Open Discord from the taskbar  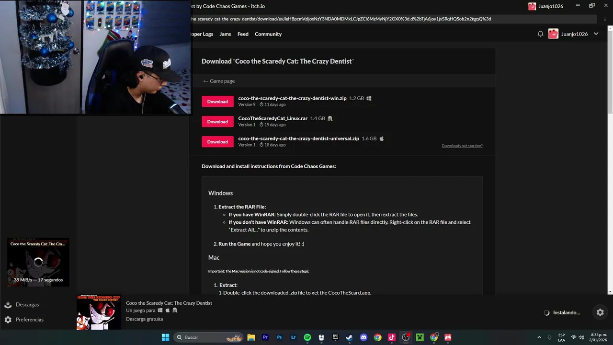[x=363, y=337]
